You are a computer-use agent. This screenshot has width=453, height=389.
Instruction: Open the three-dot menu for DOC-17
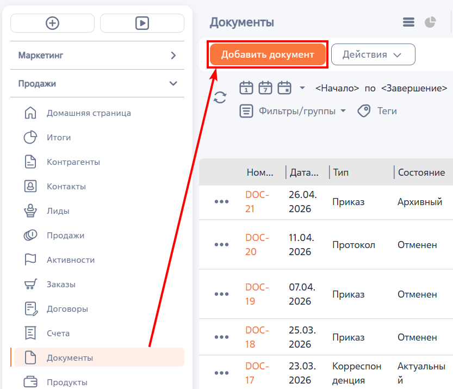[x=221, y=373]
